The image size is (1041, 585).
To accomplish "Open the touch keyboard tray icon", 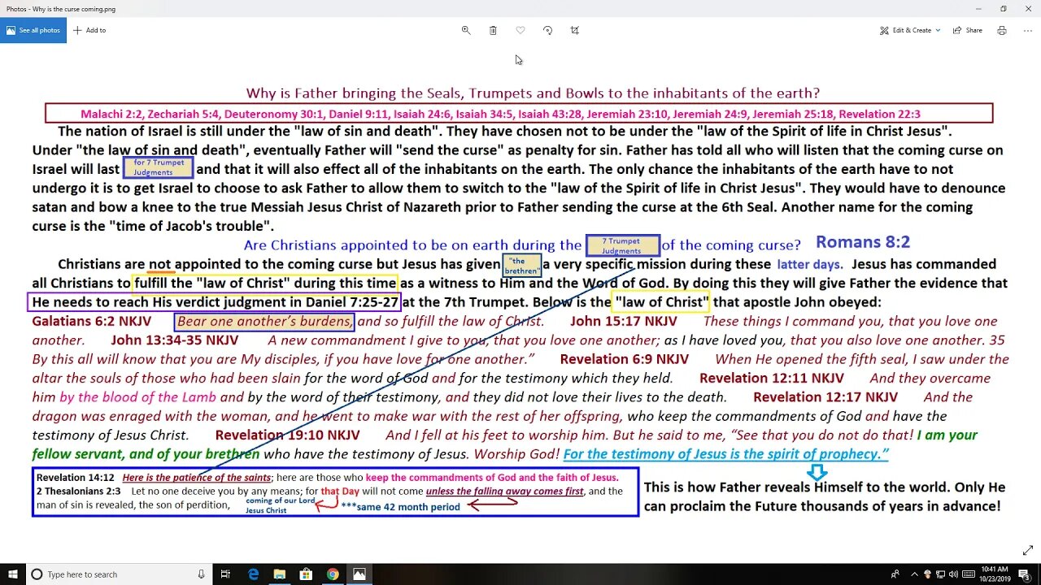I will pyautogui.click(x=968, y=574).
